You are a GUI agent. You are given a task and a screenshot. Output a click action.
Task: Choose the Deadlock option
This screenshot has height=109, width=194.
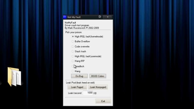[x=73, y=66]
